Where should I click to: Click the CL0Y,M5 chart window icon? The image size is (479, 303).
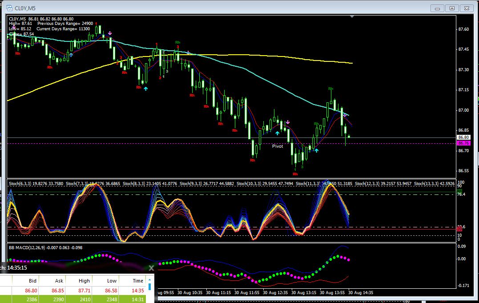pyautogui.click(x=9, y=8)
